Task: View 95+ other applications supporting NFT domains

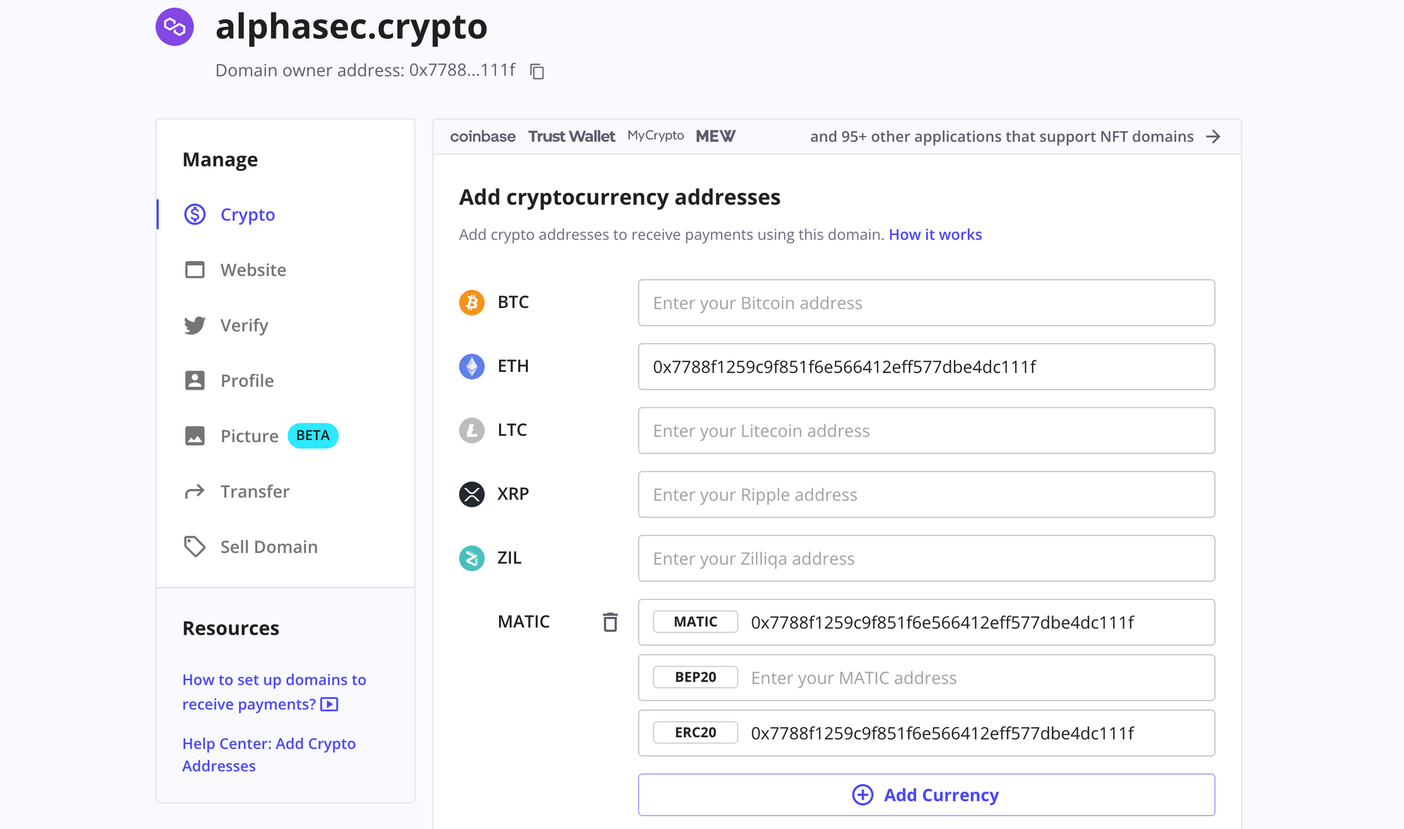Action: [x=1002, y=136]
